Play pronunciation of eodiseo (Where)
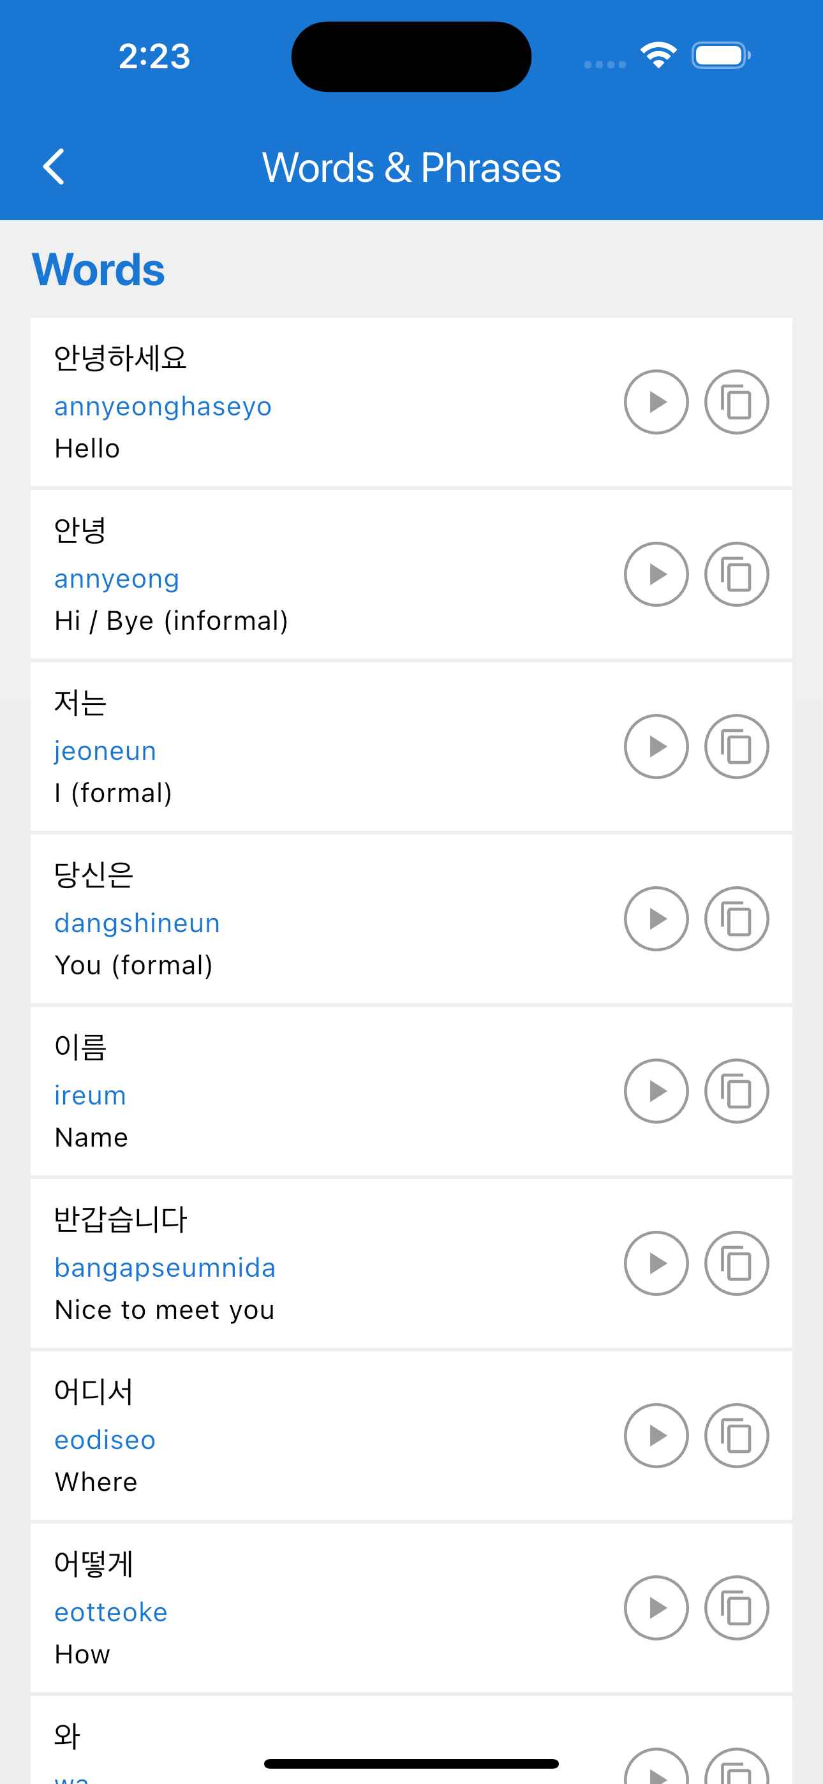 point(656,1436)
